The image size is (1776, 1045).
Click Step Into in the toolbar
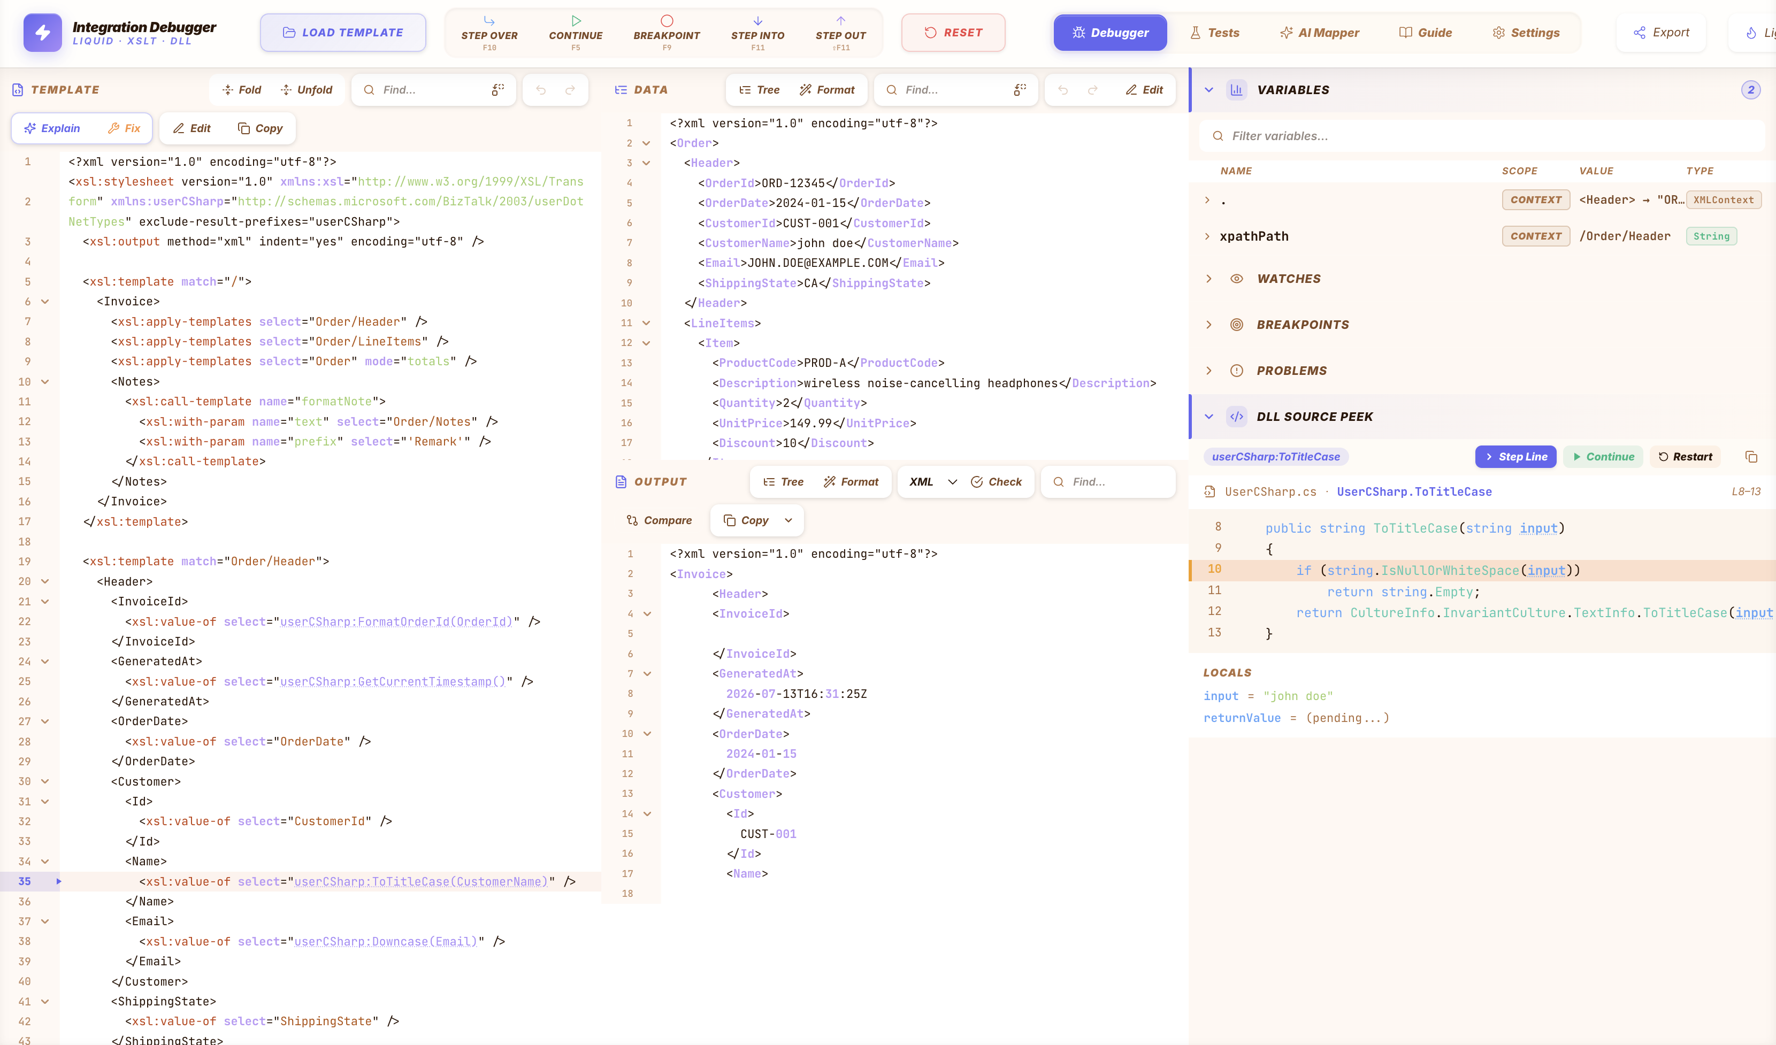tap(757, 33)
